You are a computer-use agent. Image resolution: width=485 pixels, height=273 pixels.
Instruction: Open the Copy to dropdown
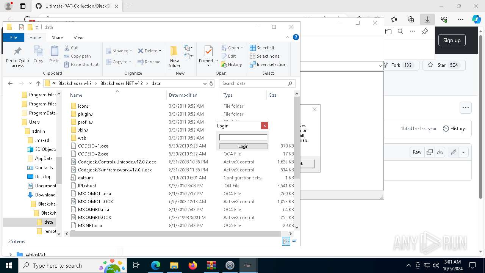[x=119, y=62]
